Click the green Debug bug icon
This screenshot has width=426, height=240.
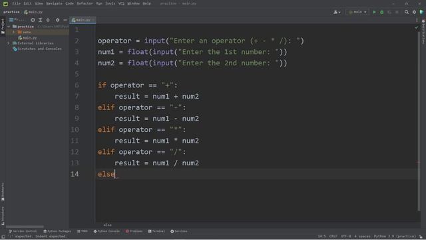click(381, 12)
